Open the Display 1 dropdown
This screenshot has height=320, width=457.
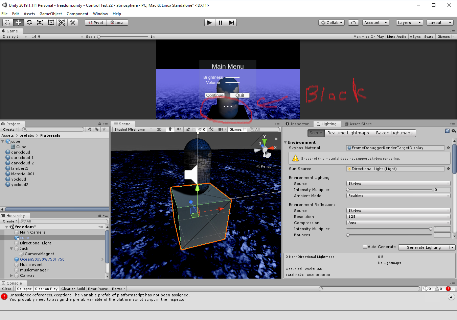15,36
